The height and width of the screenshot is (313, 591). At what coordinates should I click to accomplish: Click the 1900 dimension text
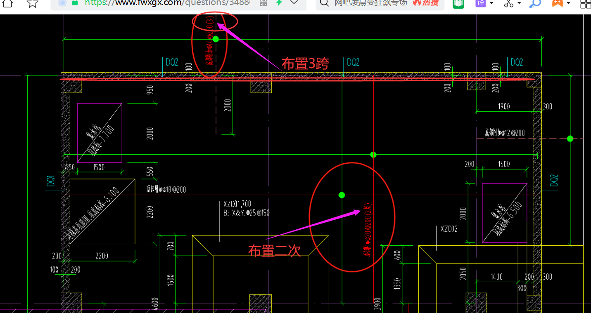pos(503,106)
